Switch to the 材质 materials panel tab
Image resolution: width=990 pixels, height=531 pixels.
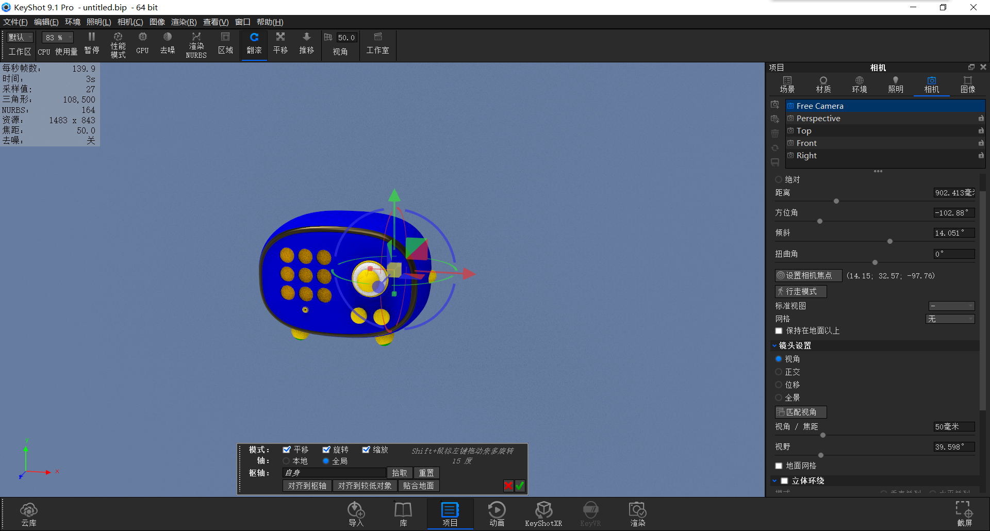[822, 84]
